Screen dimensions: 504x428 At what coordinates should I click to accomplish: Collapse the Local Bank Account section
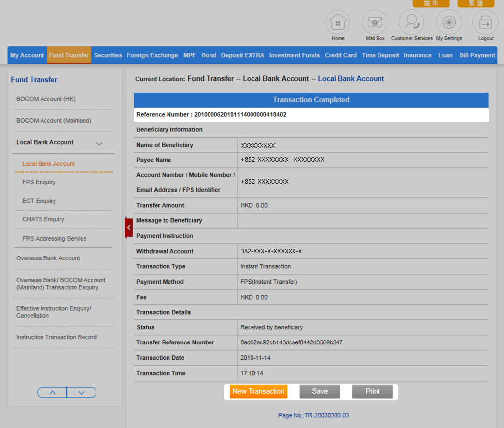pos(99,143)
